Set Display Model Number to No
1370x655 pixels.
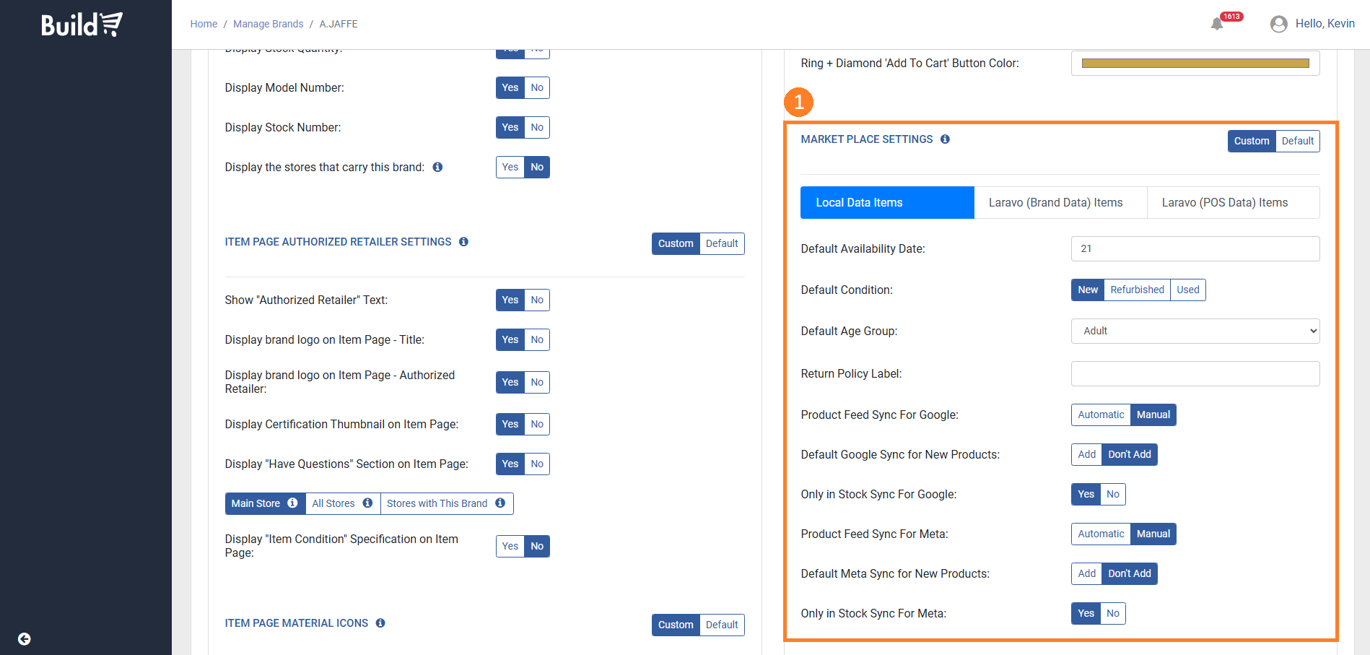(x=537, y=88)
